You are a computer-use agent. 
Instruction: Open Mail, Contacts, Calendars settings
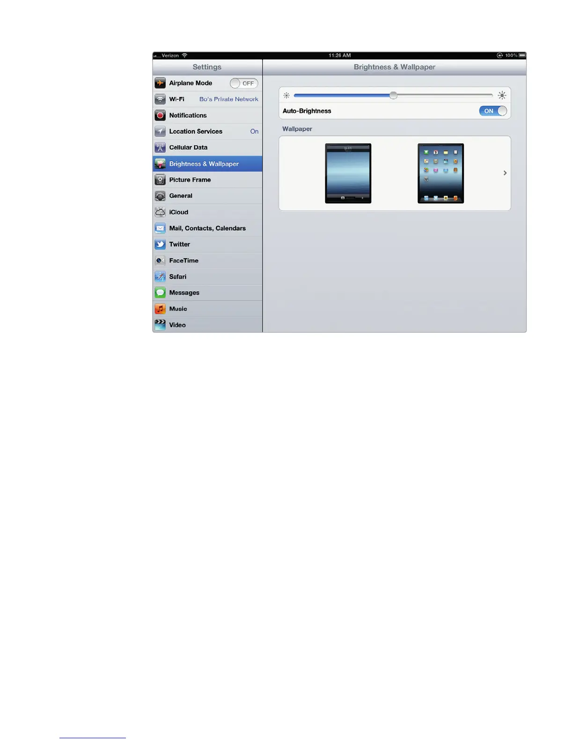coord(207,228)
